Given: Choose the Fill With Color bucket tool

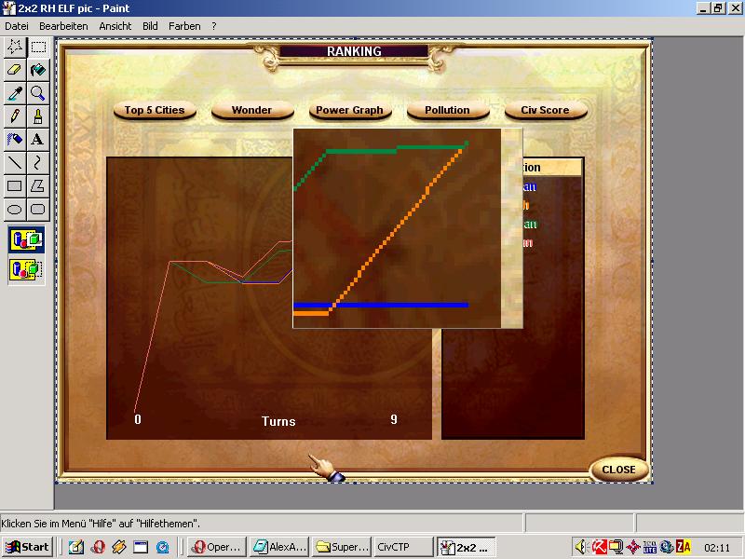Looking at the screenshot, I should click(38, 70).
